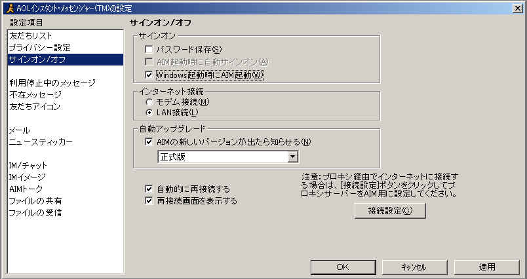Select モデム接続 radio button
The image size is (527, 279).
point(149,102)
